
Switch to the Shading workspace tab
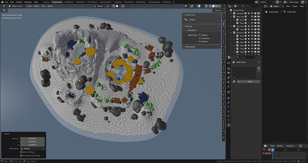[118, 2]
